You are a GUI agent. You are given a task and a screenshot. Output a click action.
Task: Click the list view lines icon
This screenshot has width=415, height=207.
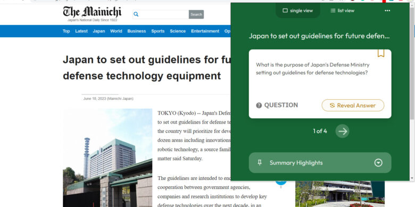click(333, 11)
